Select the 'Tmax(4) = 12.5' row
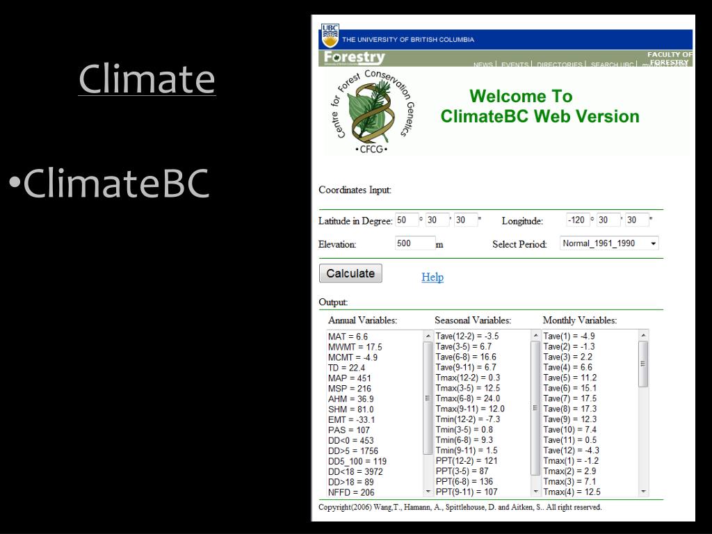Image resolution: width=712 pixels, height=534 pixels. click(x=572, y=492)
